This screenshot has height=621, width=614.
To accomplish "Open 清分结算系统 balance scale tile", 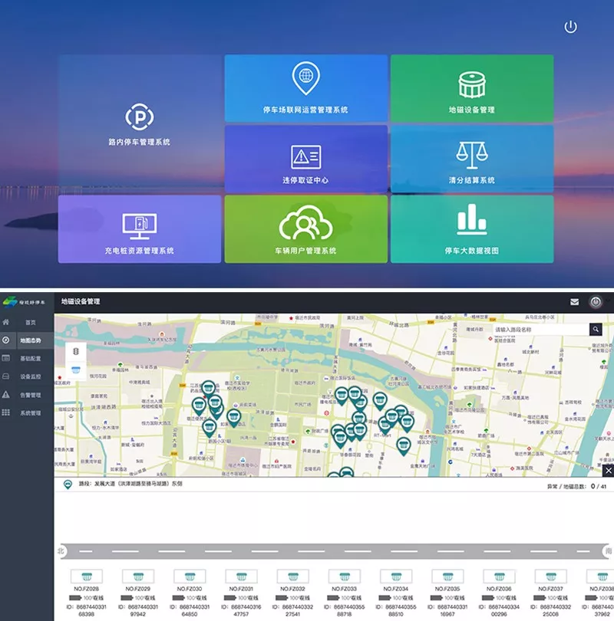I will coord(471,159).
